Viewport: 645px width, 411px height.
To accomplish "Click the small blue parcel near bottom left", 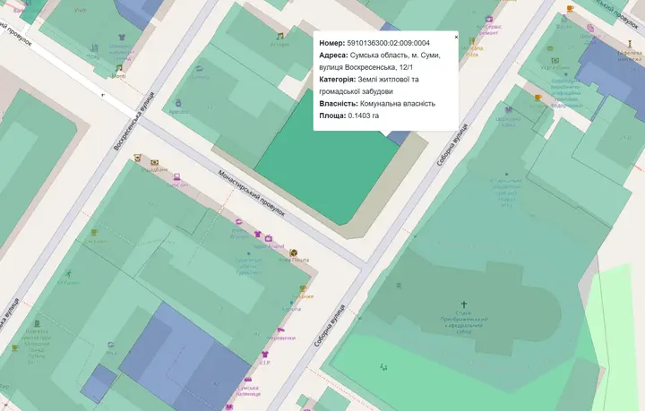I will (x=99, y=383).
